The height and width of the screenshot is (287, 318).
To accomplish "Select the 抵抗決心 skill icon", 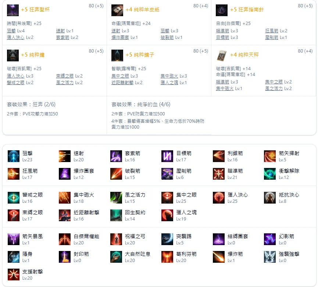I will coord(270,198).
